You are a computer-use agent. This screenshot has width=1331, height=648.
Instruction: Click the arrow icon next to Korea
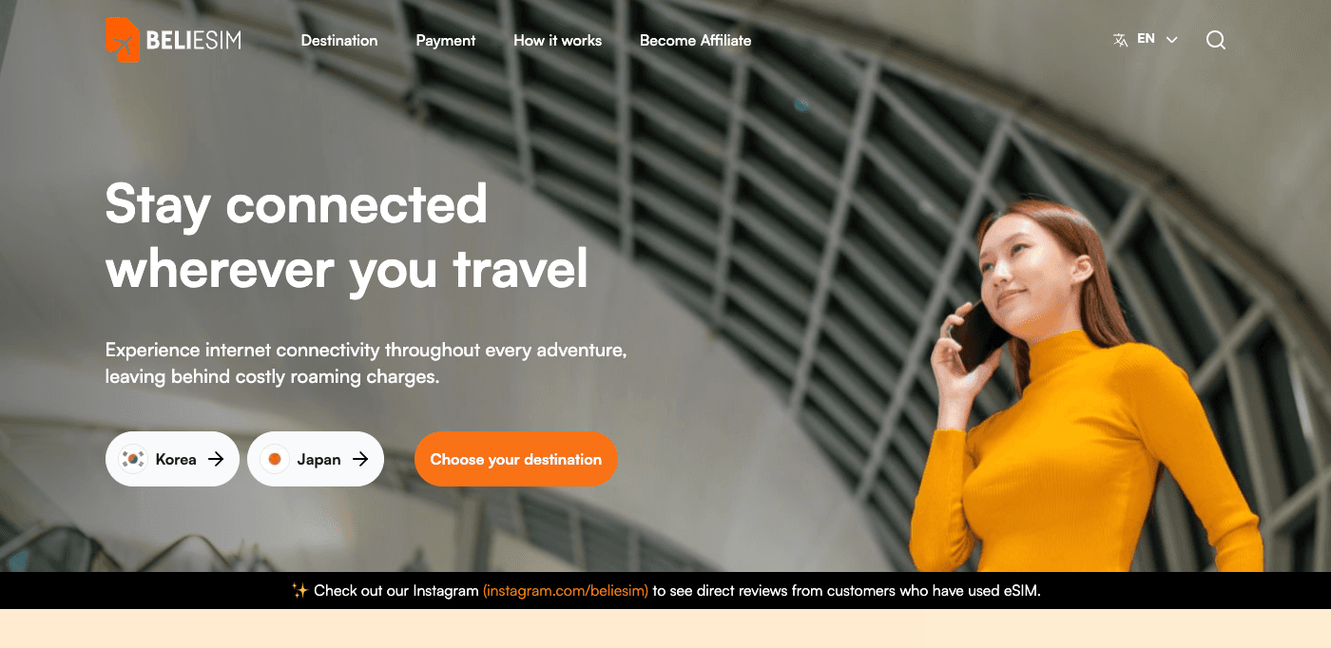pyautogui.click(x=216, y=459)
